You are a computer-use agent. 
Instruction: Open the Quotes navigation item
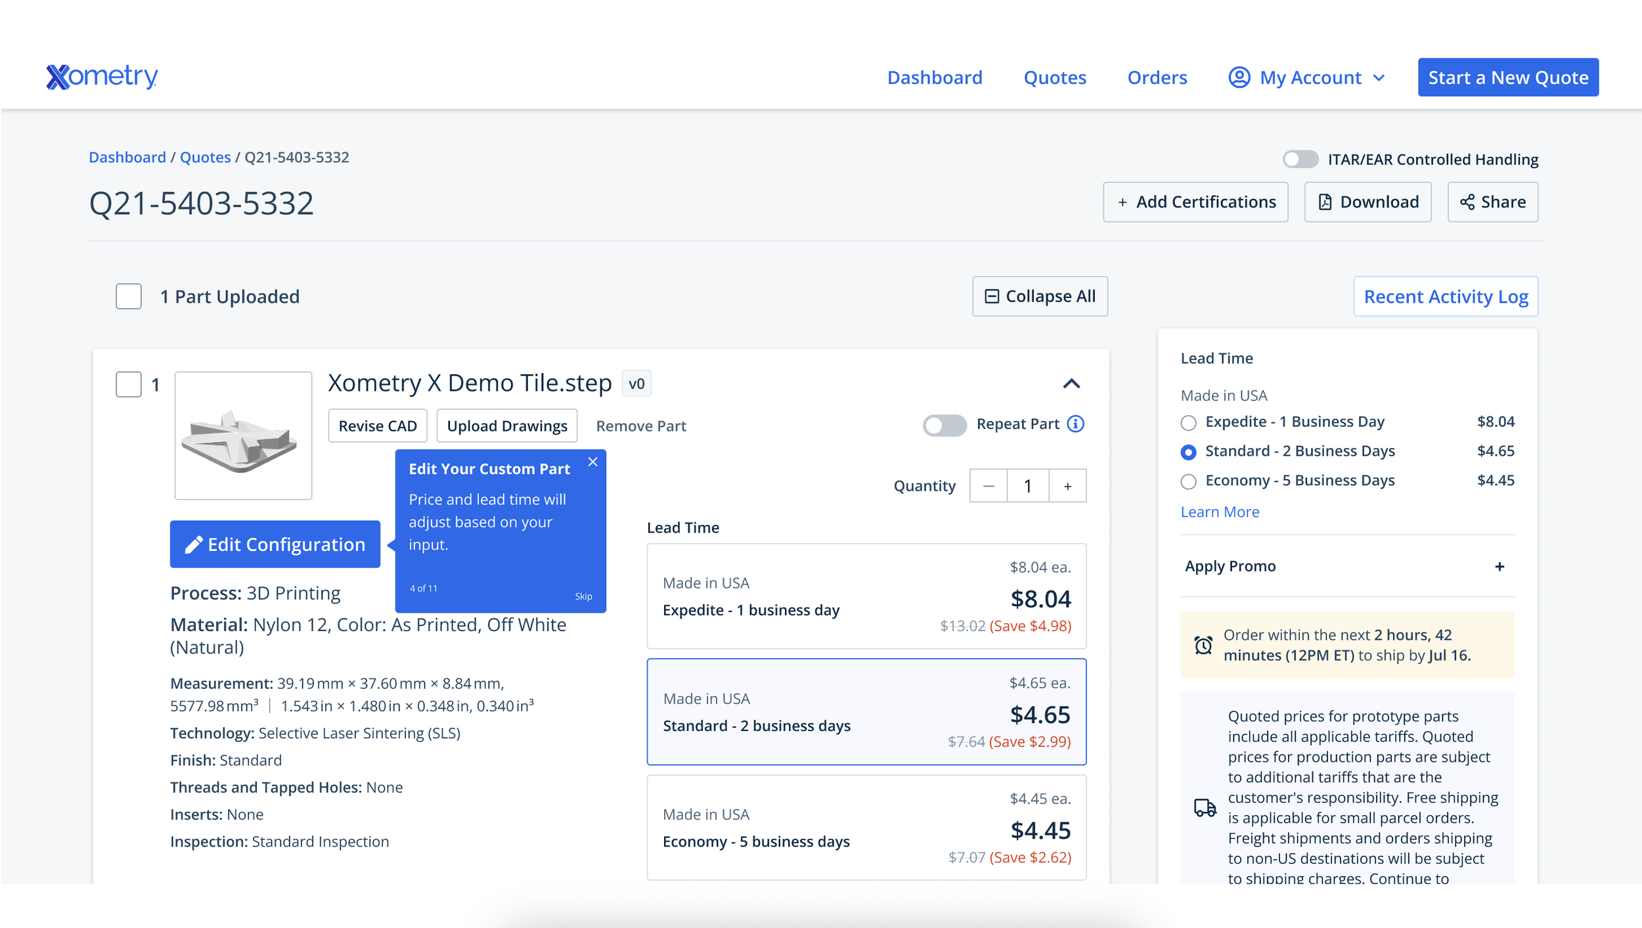click(1054, 77)
